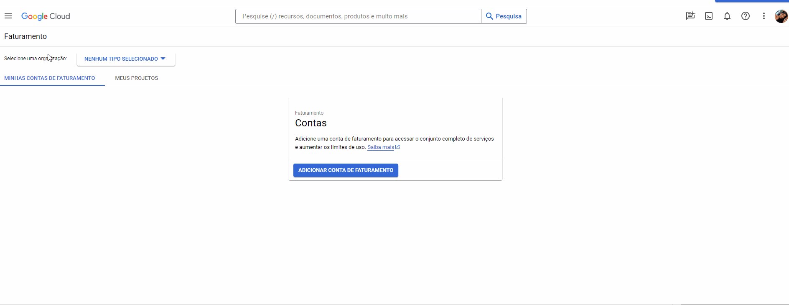Click the Pesquisa search button
Image resolution: width=789 pixels, height=305 pixels.
coord(504,16)
